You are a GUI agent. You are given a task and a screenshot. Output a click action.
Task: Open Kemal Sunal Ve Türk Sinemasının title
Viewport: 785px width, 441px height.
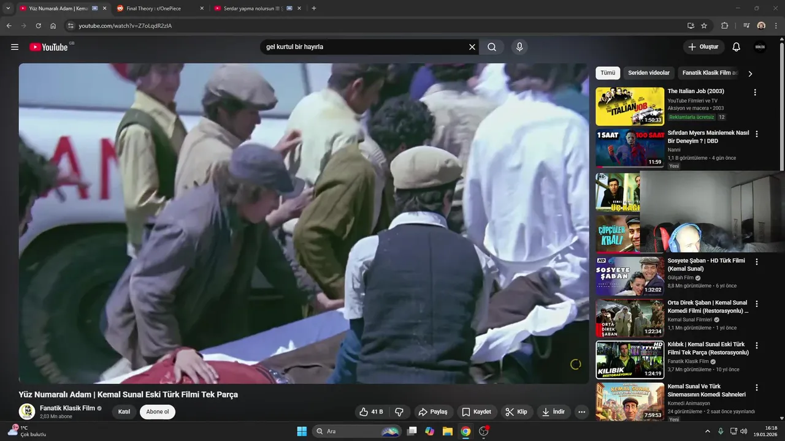(706, 391)
